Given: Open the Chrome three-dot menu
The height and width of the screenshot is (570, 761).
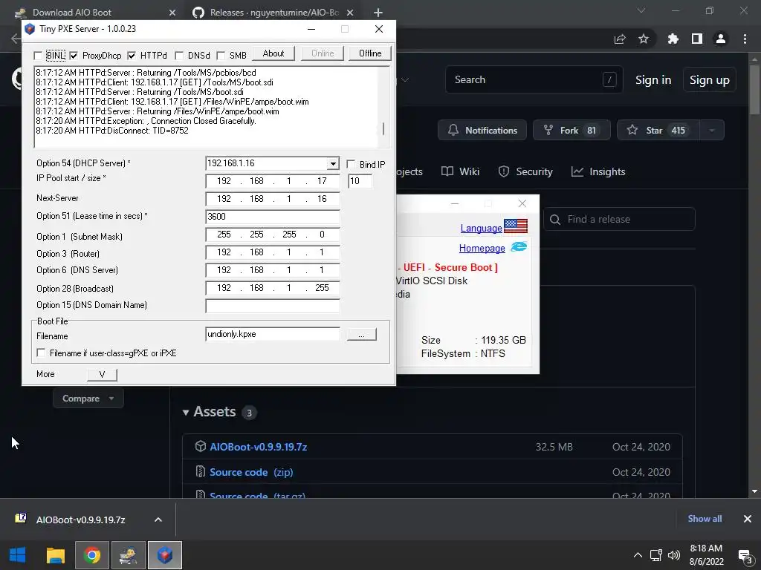Looking at the screenshot, I should [x=745, y=39].
